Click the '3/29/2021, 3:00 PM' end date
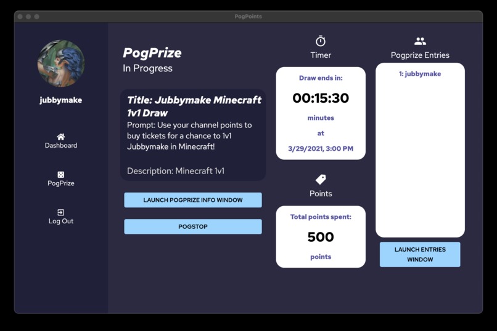This screenshot has height=331, width=497. click(321, 149)
